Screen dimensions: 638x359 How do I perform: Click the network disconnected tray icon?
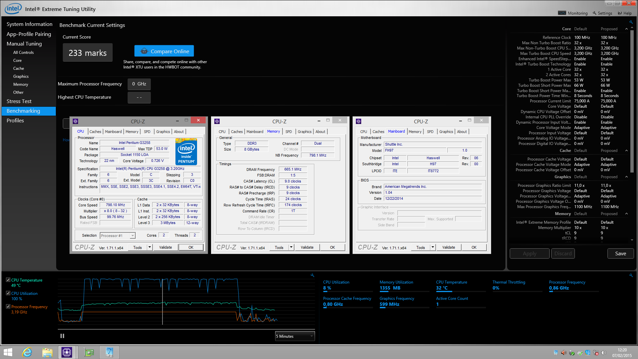(x=596, y=352)
